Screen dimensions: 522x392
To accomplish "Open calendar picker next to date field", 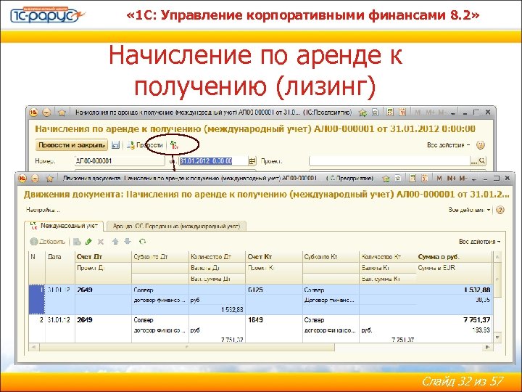I will point(252,161).
